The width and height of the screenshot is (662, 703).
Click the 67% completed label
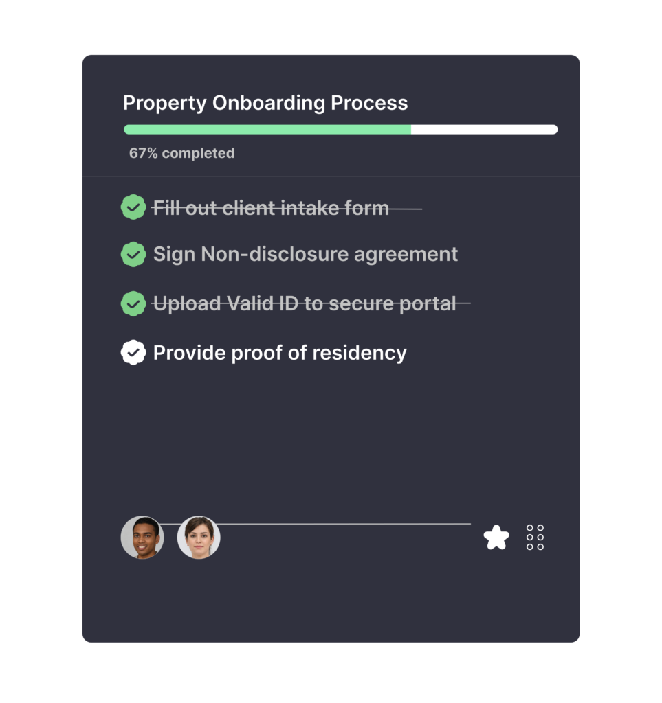click(x=182, y=153)
